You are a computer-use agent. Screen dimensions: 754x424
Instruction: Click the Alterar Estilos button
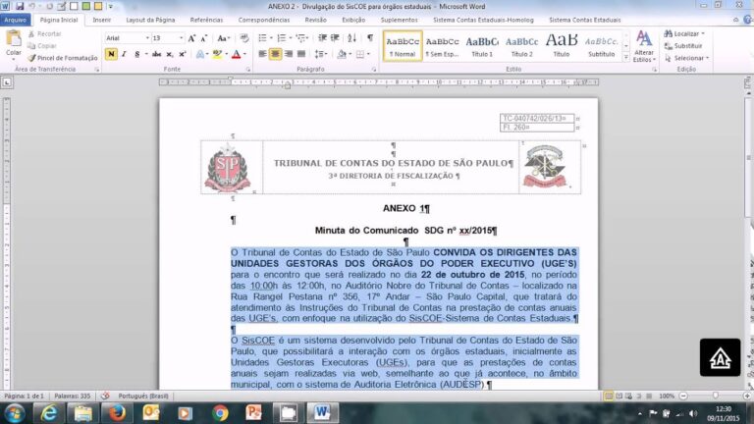click(644, 46)
